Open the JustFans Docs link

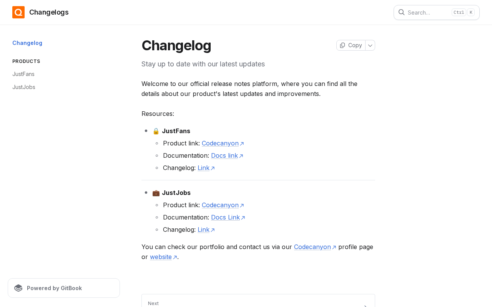pyautogui.click(x=224, y=155)
